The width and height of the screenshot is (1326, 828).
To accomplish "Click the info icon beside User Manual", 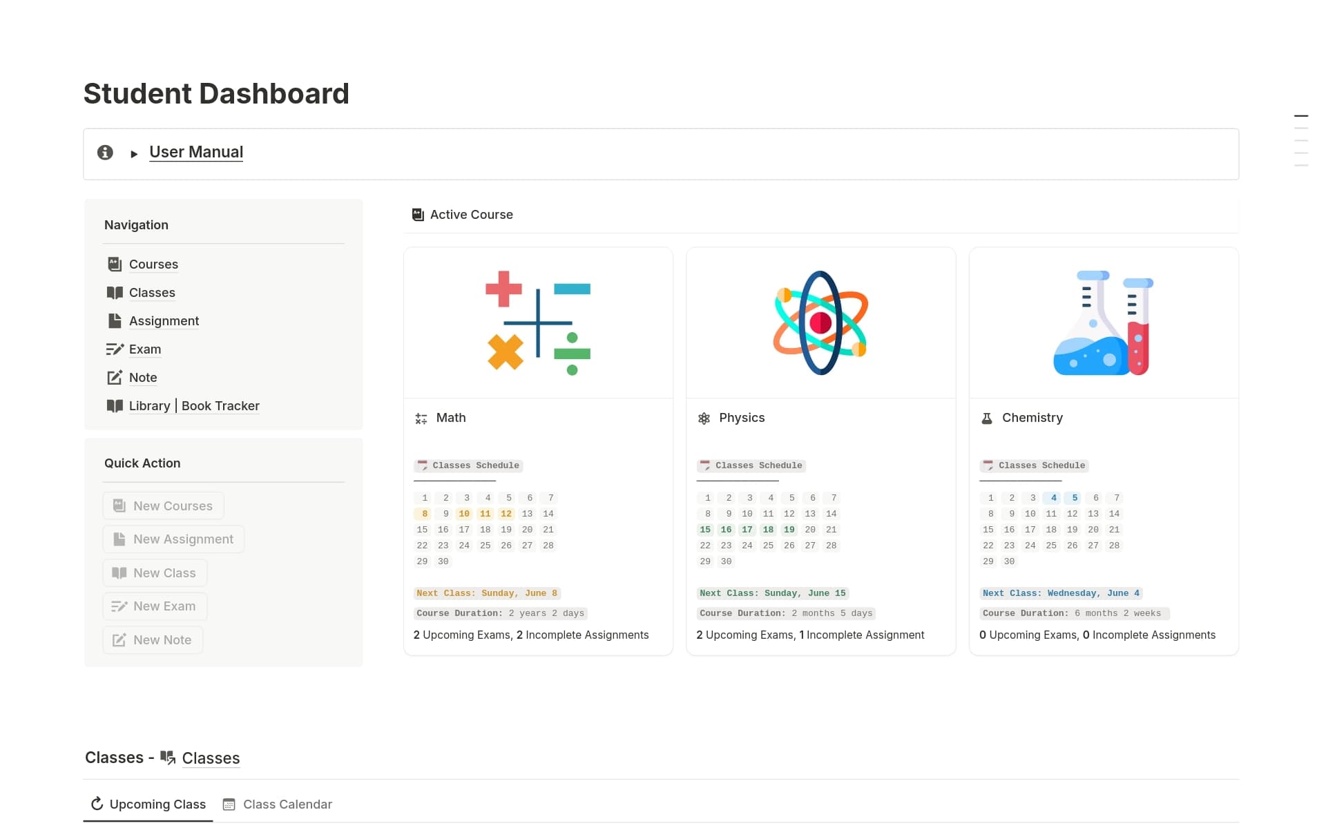I will 105,152.
